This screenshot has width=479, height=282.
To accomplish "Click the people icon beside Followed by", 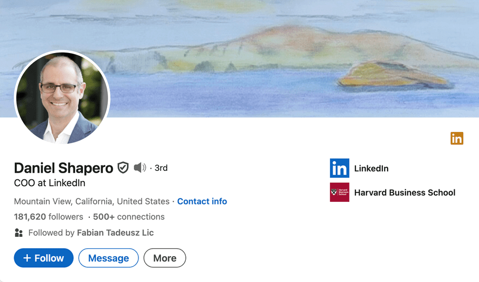I will pyautogui.click(x=19, y=233).
